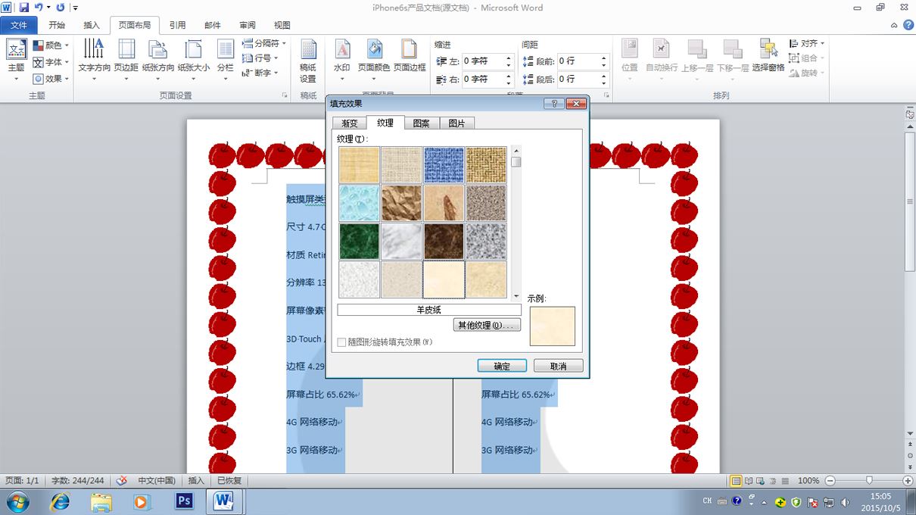Select the crumpled brown paper bag texture
Viewport: 916px width, 515px height.
[x=401, y=203]
